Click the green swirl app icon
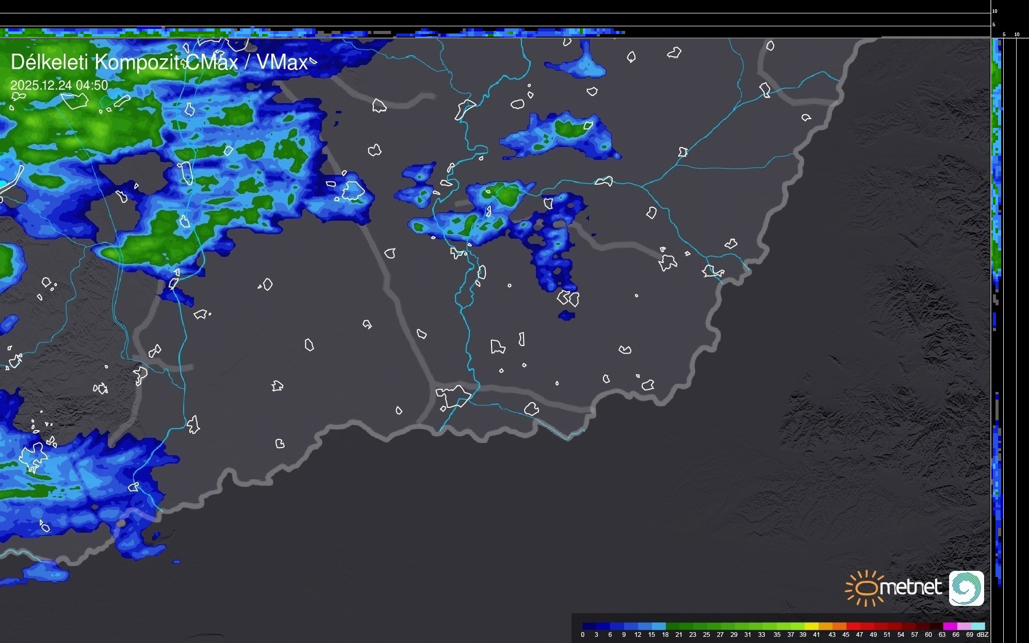The image size is (1029, 643). [x=967, y=588]
